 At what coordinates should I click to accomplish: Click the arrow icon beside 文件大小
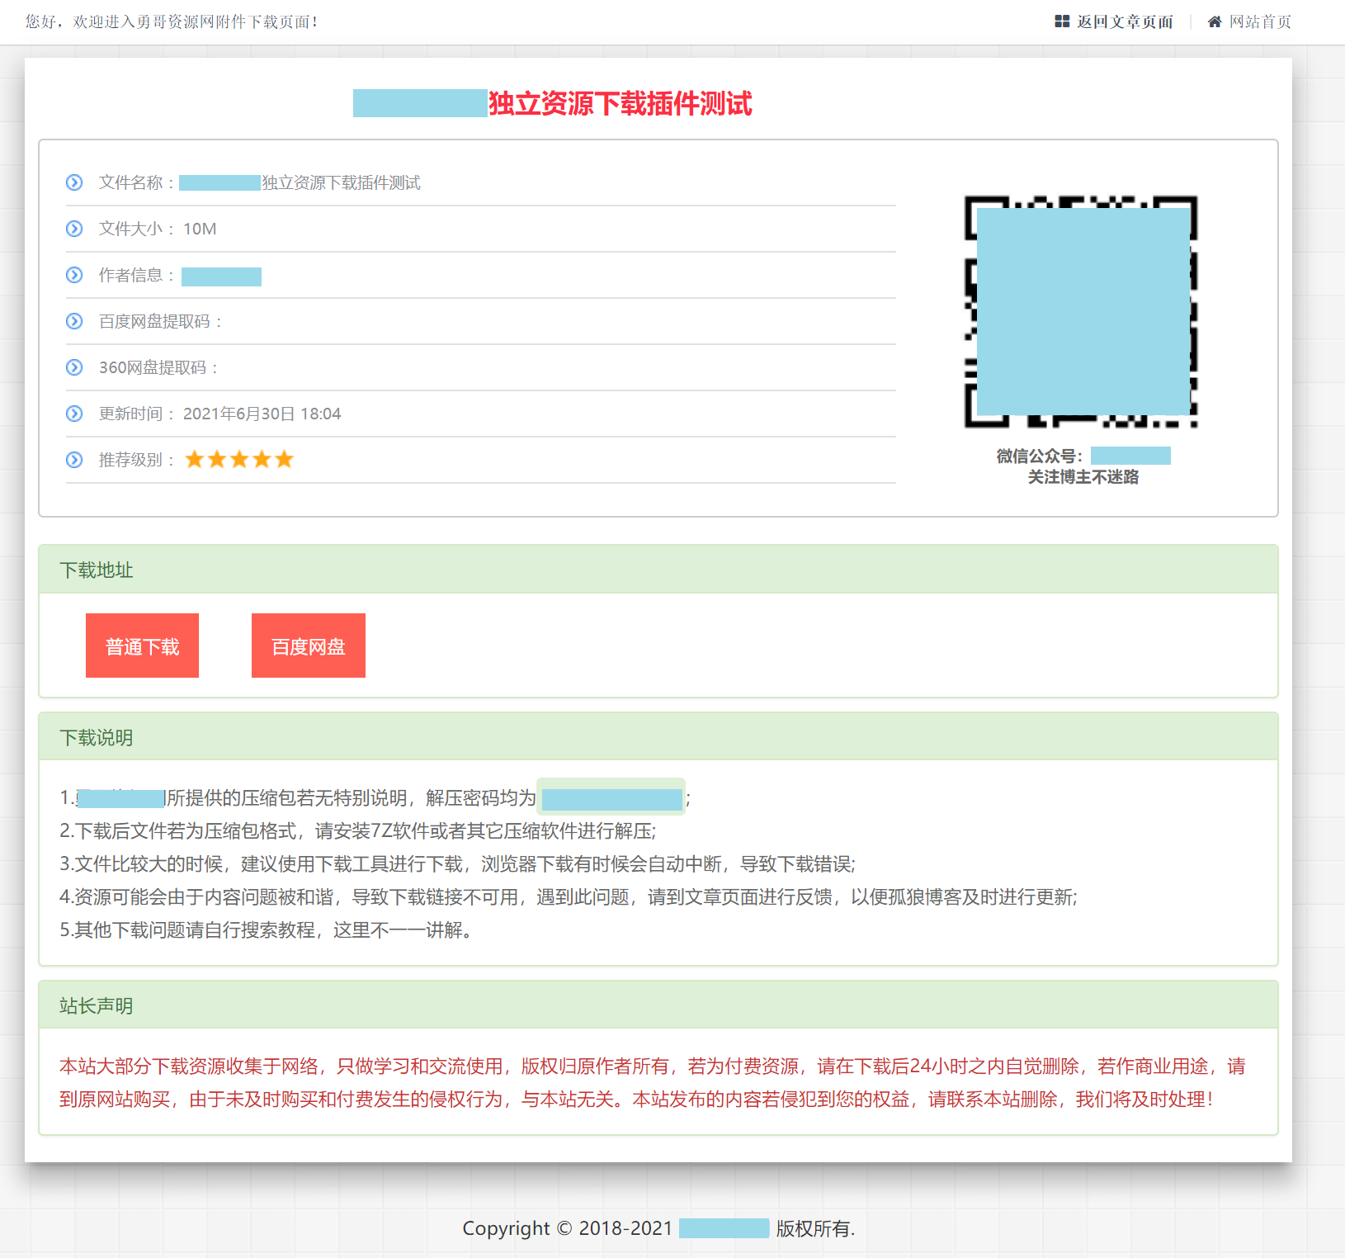pos(74,229)
